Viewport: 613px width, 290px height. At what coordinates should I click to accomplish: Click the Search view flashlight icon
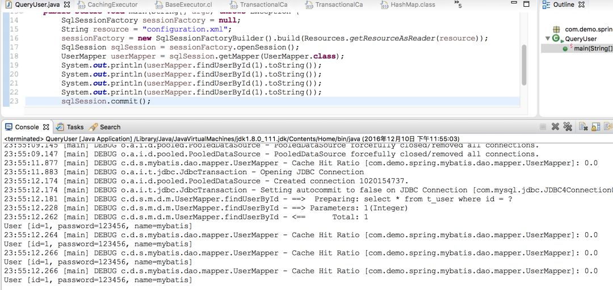(x=93, y=127)
